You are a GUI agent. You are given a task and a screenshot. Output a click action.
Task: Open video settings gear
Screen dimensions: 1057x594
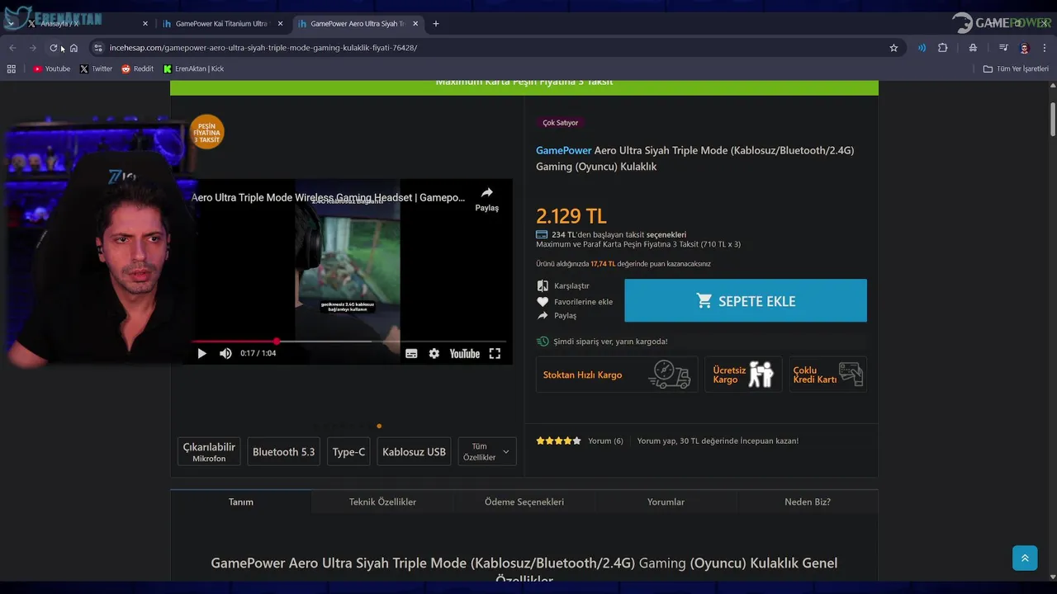click(434, 353)
